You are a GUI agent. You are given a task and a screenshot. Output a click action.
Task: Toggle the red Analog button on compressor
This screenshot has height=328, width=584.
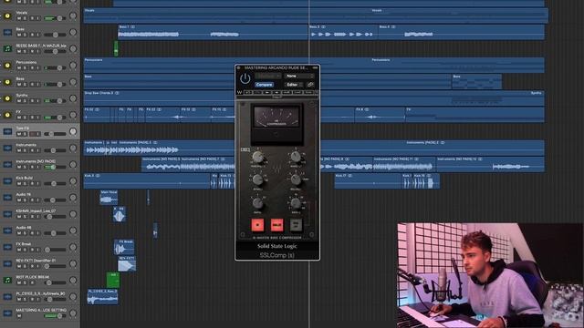click(276, 225)
